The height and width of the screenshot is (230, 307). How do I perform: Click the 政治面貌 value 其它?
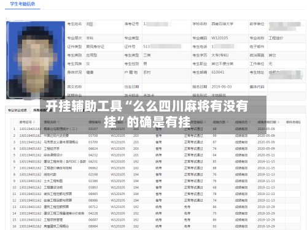coord(272,55)
